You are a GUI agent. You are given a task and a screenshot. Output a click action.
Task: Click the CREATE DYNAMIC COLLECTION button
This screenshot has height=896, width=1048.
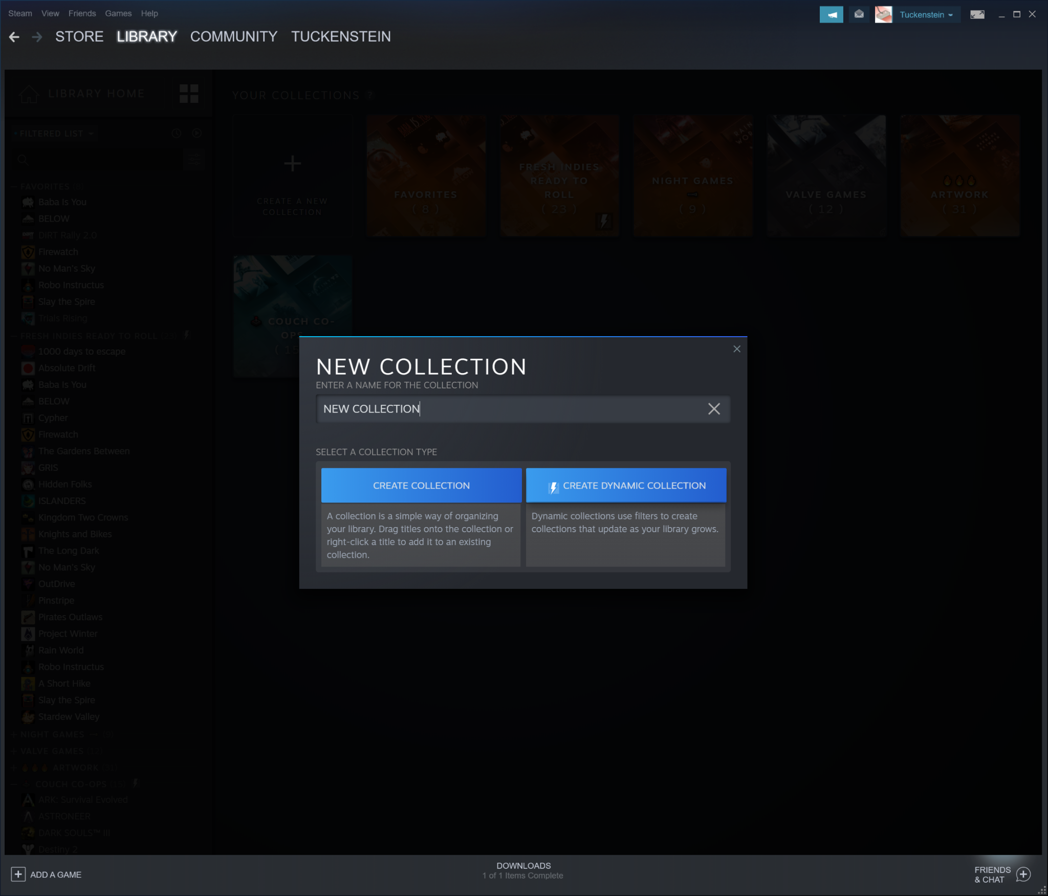[625, 485]
